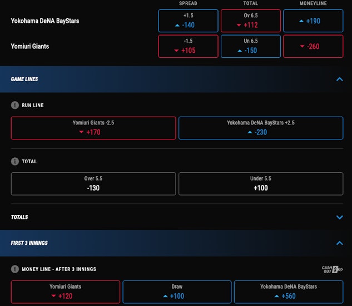The image size is (352, 306).
Task: Select BayStars +1.5 spread at -140
Action: [x=188, y=21]
